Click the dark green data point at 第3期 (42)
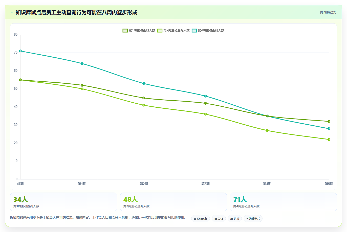Image resolution: width=347 pixels, height=232 pixels. pyautogui.click(x=206, y=103)
